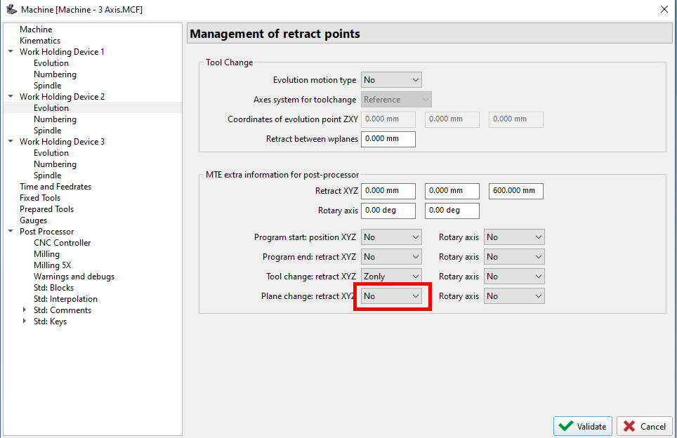This screenshot has width=677, height=438.
Task: Select Spindle under Work Holding Device 1
Action: pyautogui.click(x=48, y=86)
